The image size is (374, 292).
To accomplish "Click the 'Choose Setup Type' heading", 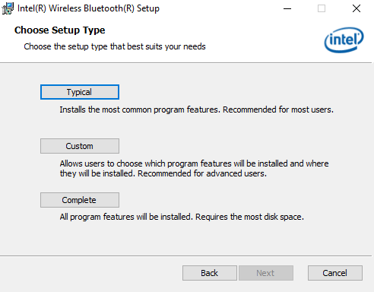I will point(60,30).
